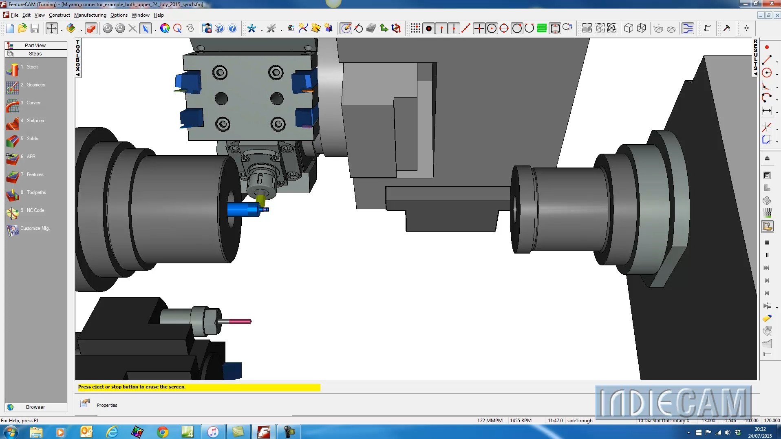Toggle snap to circle quadrant
Screen dimensions: 781x439
[504, 28]
